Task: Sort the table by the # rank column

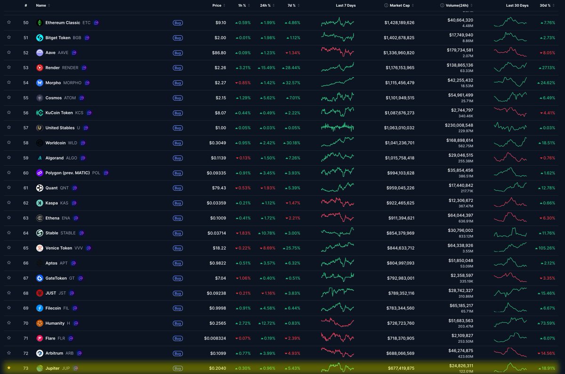Action: 26,5
